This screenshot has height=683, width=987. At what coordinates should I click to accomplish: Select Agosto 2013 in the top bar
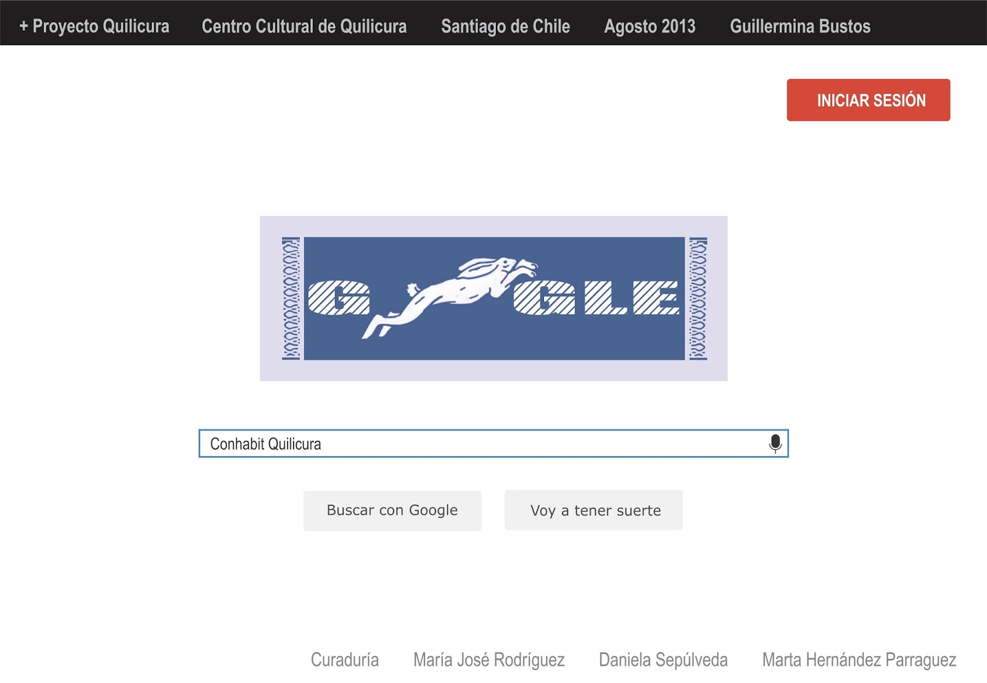pyautogui.click(x=650, y=26)
